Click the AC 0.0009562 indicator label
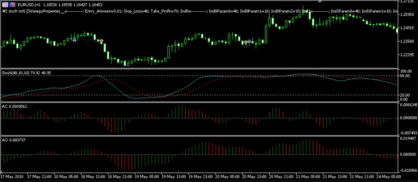418x182 pixels. (x=14, y=106)
